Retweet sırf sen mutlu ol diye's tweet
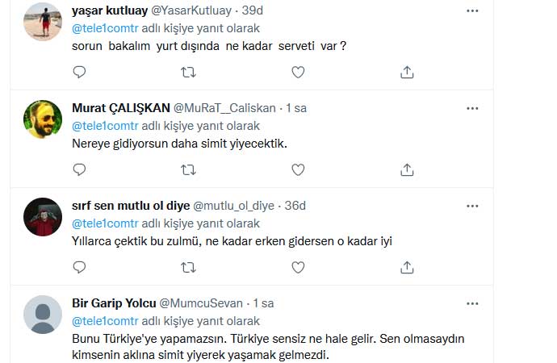557x363 pixels. 188,267
